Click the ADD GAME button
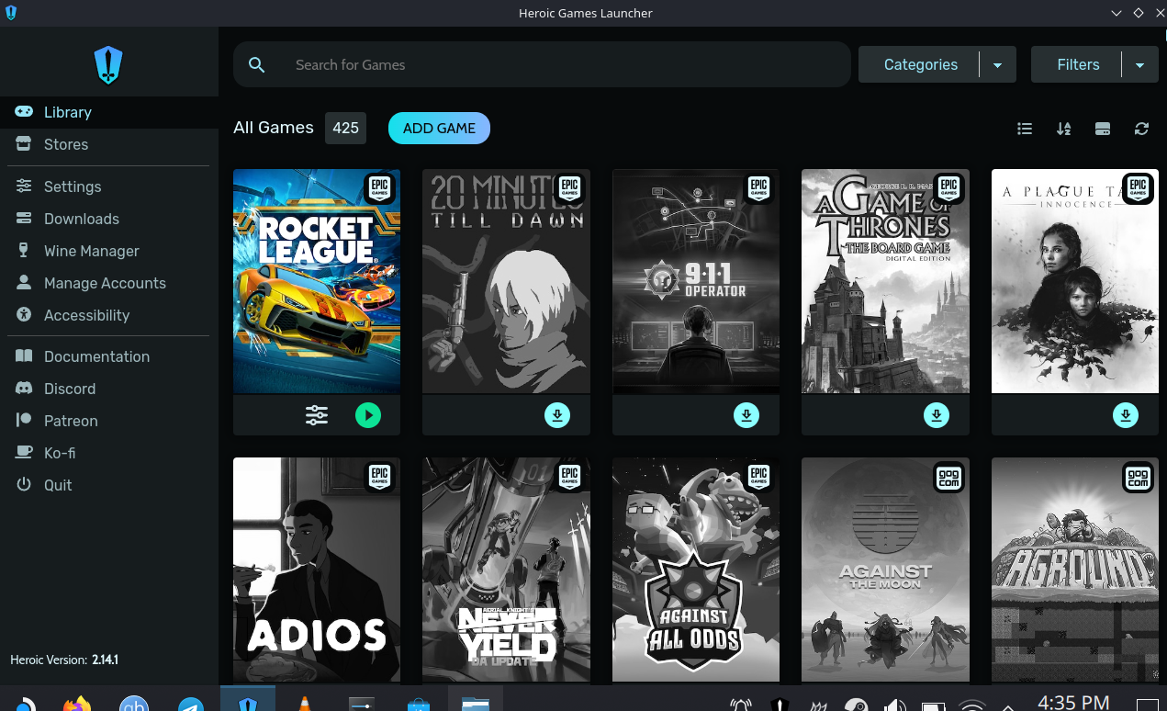The image size is (1167, 711). [x=439, y=128]
